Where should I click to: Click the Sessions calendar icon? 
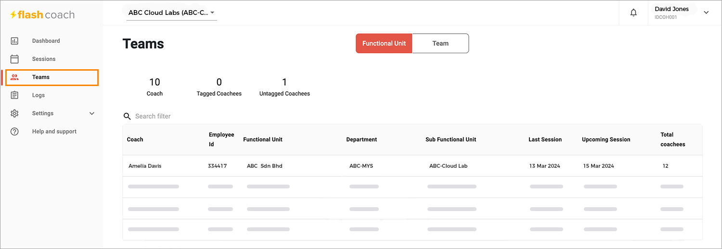(x=14, y=59)
